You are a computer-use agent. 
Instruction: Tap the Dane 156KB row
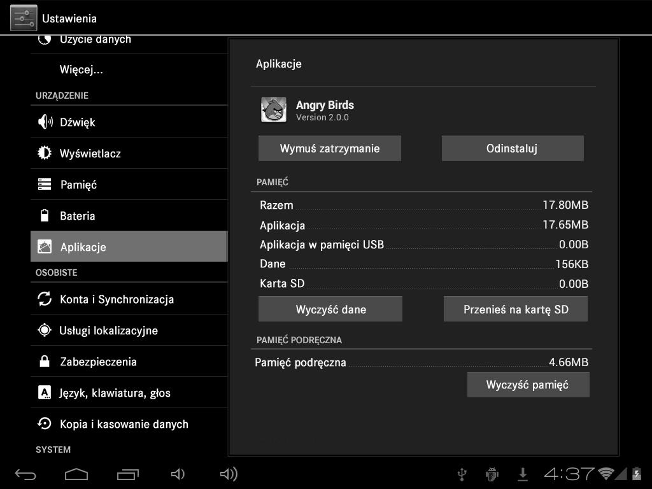tap(423, 264)
